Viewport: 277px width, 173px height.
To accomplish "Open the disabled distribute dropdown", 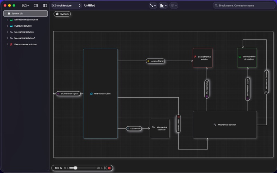I will point(174,6).
